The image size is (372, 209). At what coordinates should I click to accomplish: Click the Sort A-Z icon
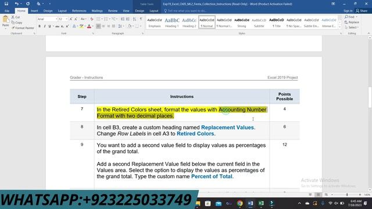coord(134,19)
